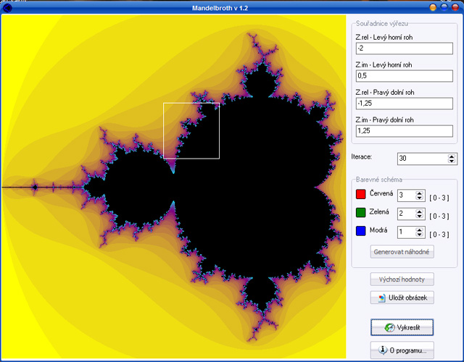Viewport: 464px width, 362px height.
Task: Click the Z.im Levý horní roh field
Action: (x=402, y=75)
